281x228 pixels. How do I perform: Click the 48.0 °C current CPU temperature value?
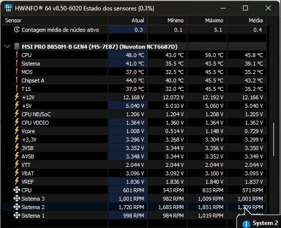point(135,55)
